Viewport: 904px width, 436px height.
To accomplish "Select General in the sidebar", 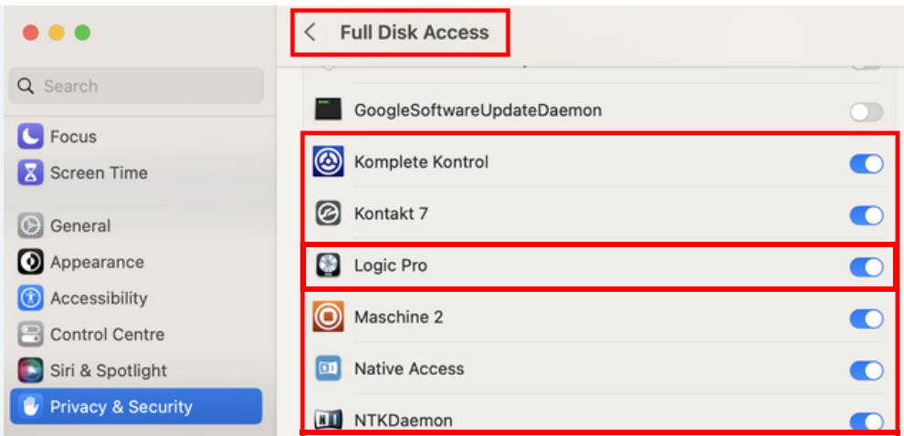I will [x=64, y=226].
